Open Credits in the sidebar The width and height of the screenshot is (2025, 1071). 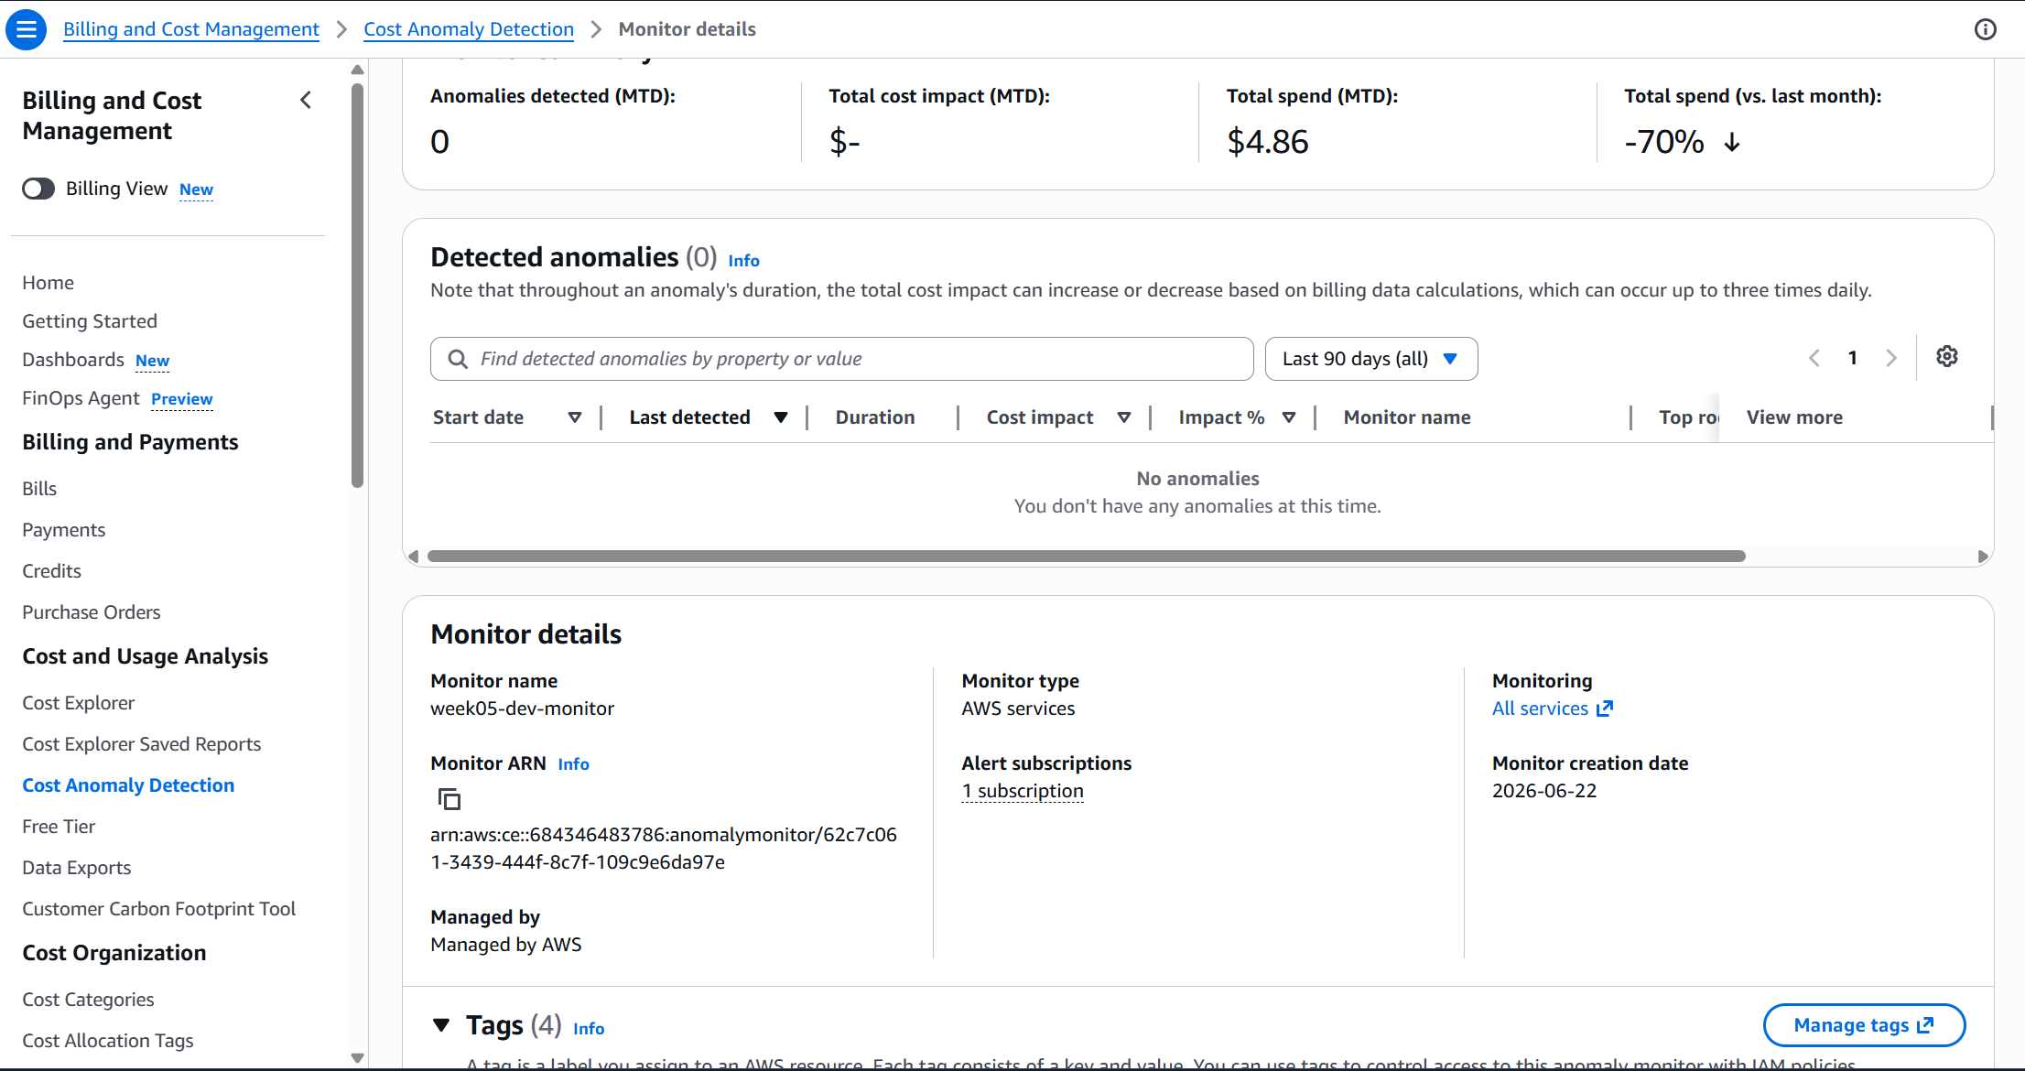pyautogui.click(x=51, y=571)
